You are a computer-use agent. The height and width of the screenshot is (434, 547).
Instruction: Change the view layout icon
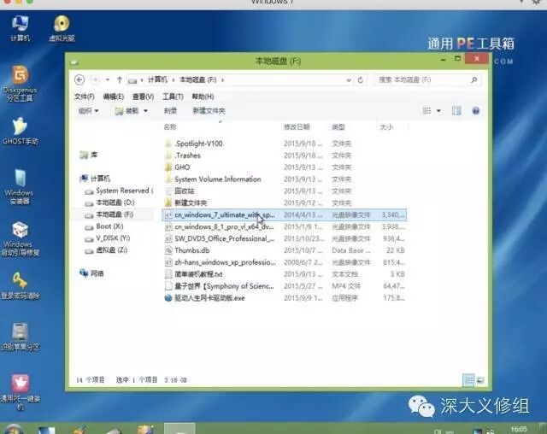tap(426, 111)
